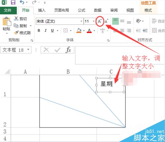This screenshot has height=142, width=165.
Task: Click inside the formula bar
Action: 120,55
